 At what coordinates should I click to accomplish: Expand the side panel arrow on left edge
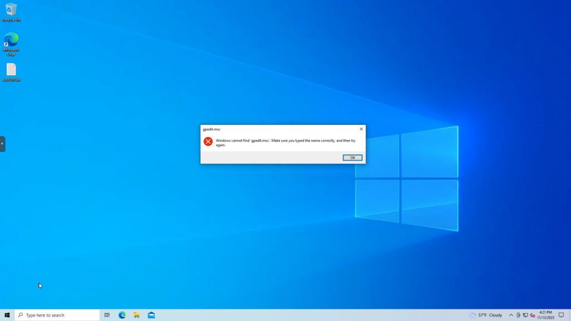(x=2, y=144)
